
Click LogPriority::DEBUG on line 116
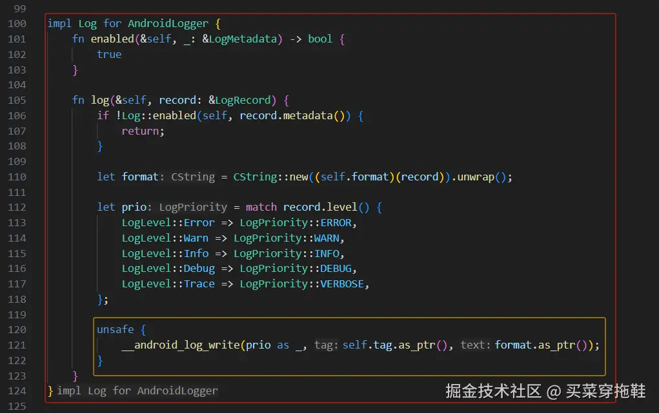click(x=296, y=269)
